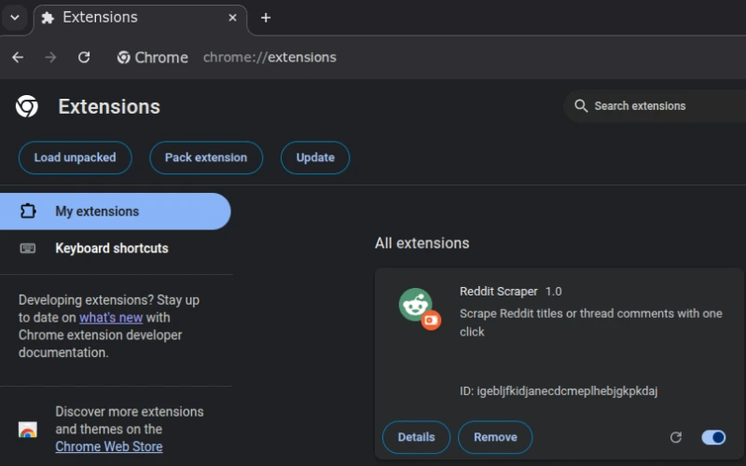This screenshot has width=746, height=466.
Task: Click the My extensions puzzle icon
Action: point(28,212)
